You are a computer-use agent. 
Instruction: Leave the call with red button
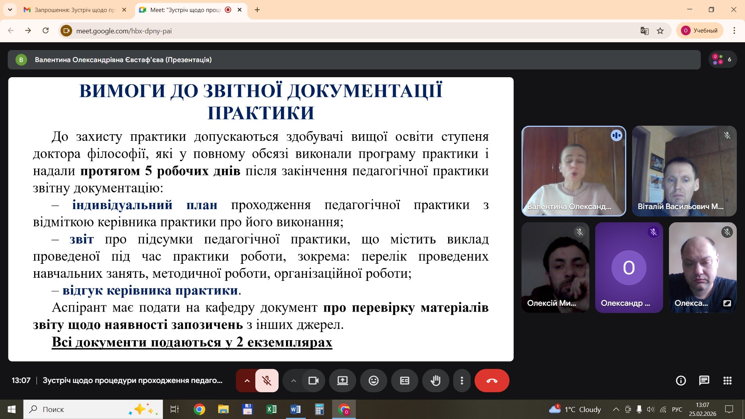tap(492, 381)
